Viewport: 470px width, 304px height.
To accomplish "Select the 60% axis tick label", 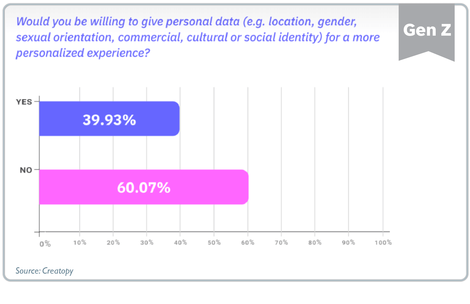I will point(248,243).
